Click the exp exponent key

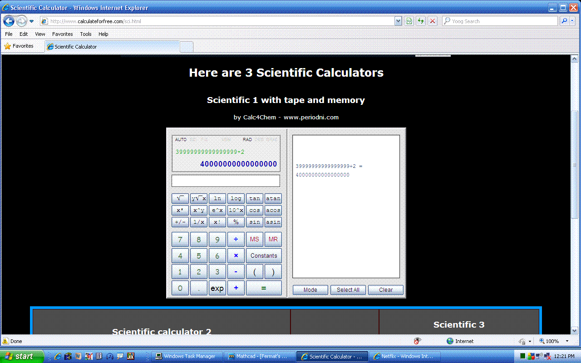coord(217,288)
